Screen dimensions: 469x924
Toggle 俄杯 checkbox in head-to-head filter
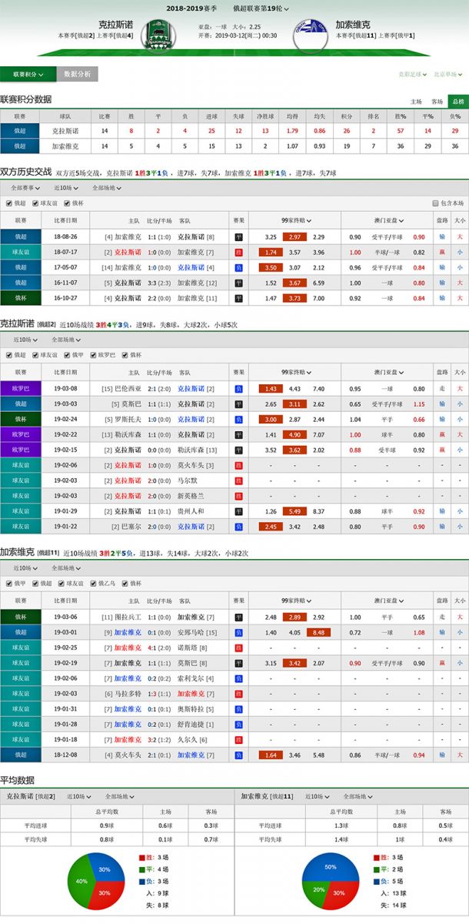point(68,203)
